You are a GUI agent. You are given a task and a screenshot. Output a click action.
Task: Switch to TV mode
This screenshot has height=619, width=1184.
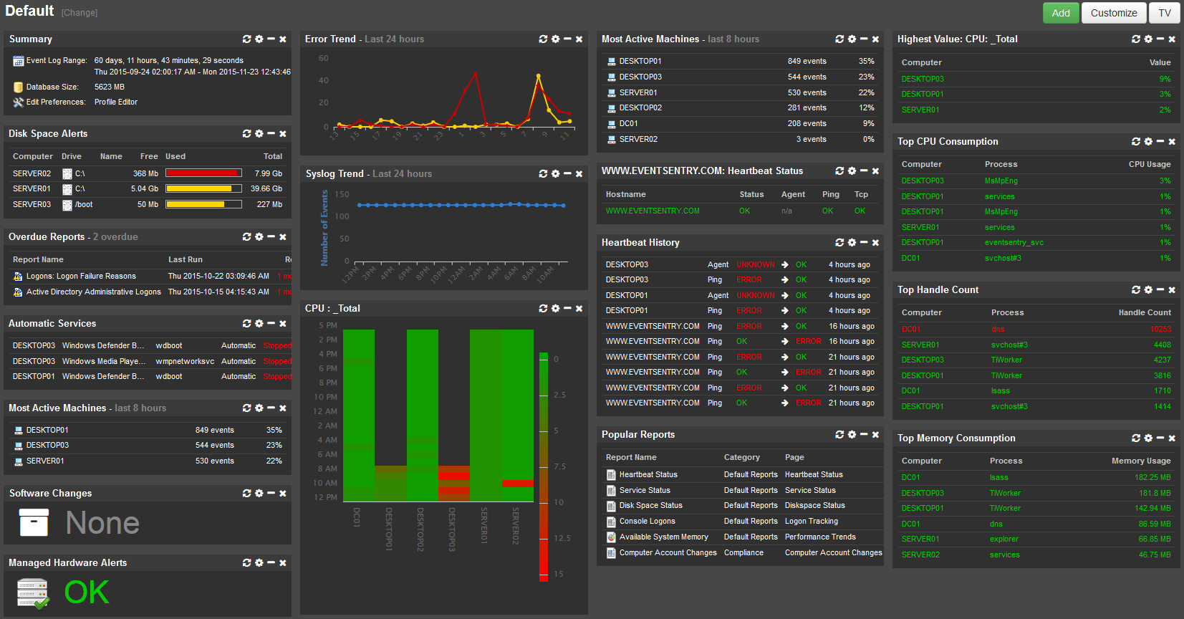pyautogui.click(x=1165, y=13)
